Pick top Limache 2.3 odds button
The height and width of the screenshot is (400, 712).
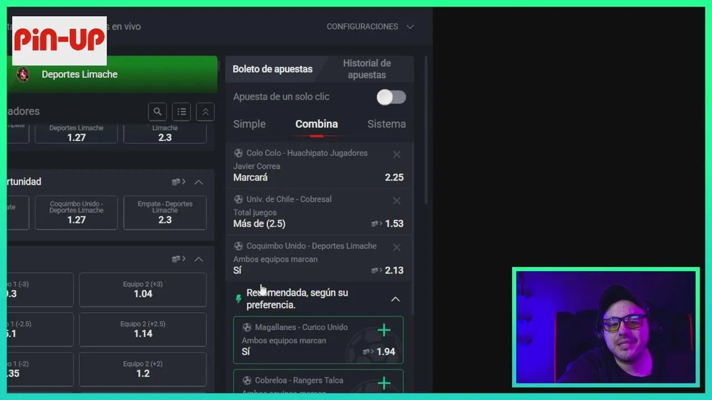tap(165, 133)
